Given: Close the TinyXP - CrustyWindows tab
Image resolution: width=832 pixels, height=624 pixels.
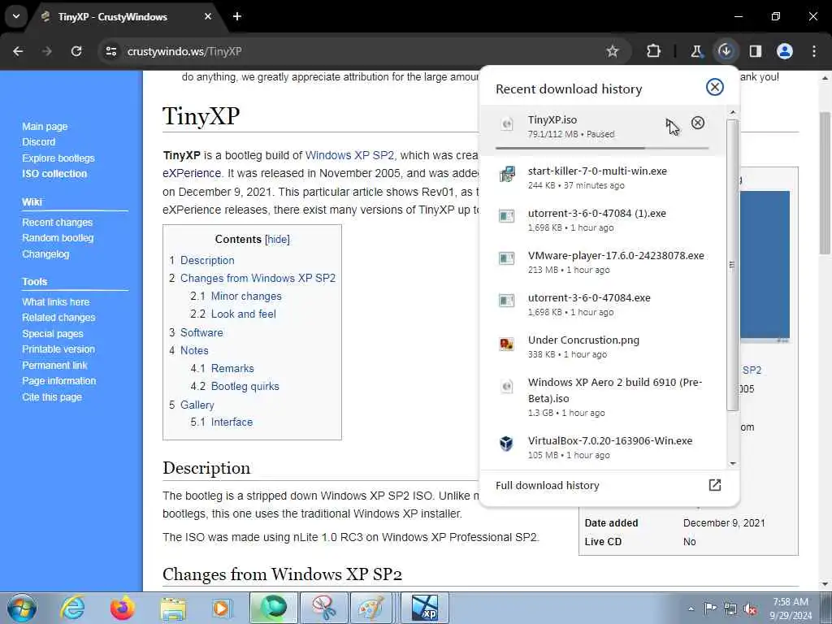Looking at the screenshot, I should pyautogui.click(x=208, y=16).
